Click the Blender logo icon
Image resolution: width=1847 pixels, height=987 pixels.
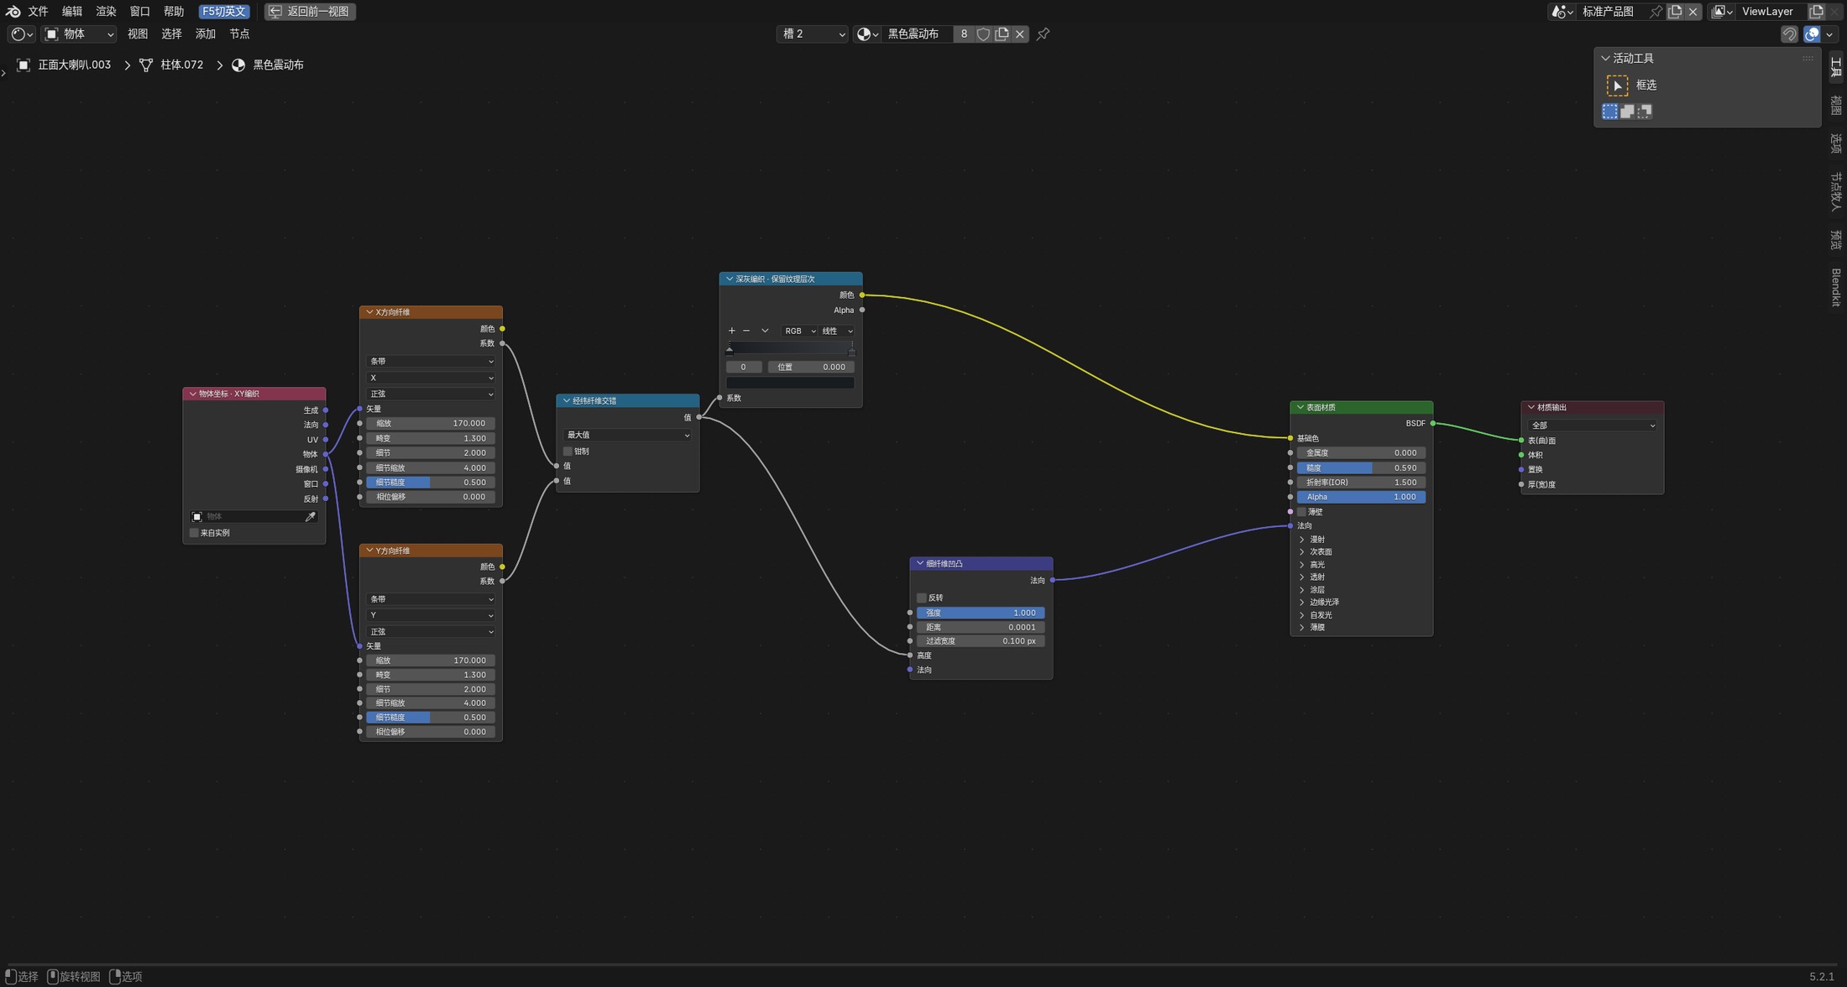point(13,11)
